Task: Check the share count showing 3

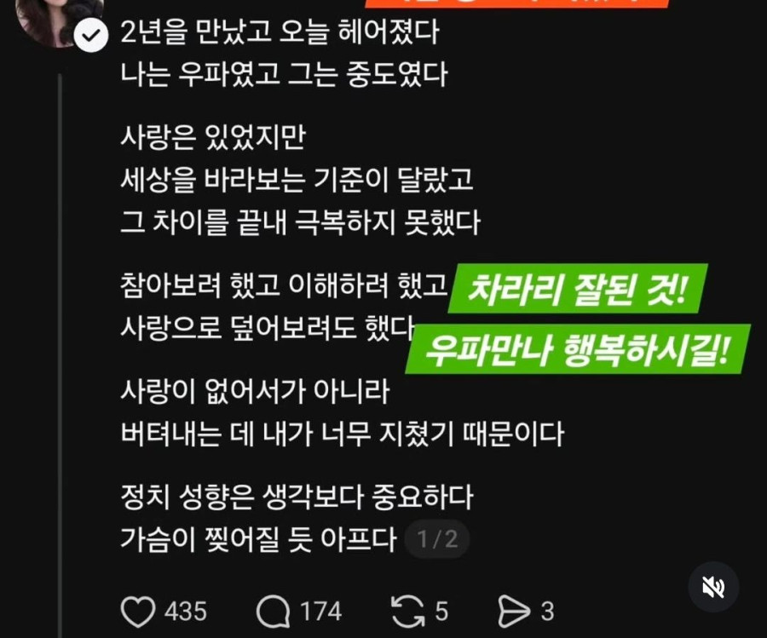Action: (547, 612)
